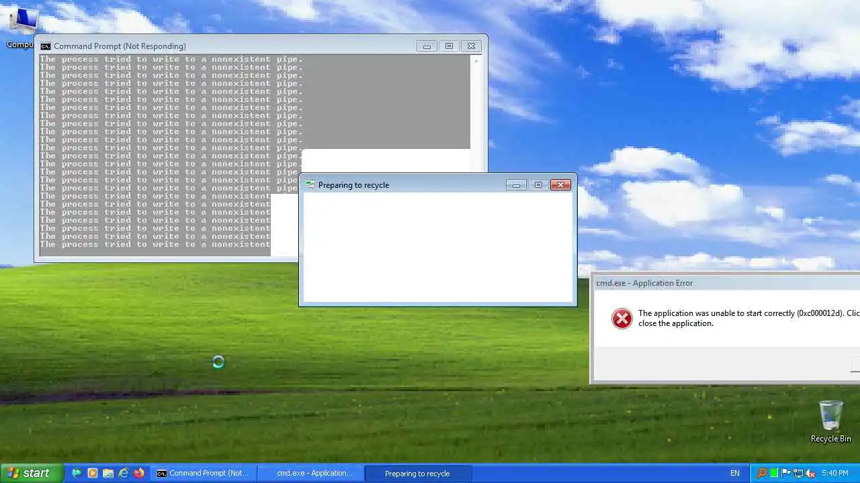Screen dimensions: 860x483
Task: Open the file explorer quick launch icon
Action: pyautogui.click(x=108, y=473)
